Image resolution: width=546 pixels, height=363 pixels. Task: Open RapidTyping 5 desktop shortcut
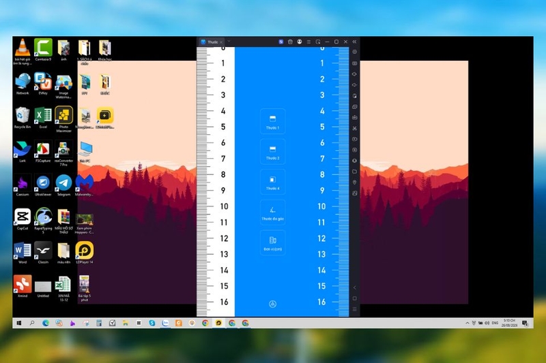click(43, 221)
